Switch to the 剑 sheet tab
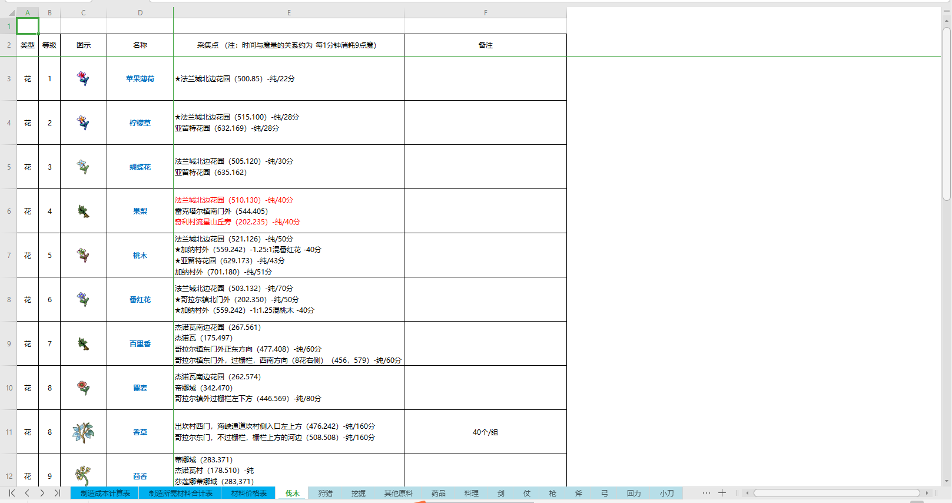 click(500, 493)
